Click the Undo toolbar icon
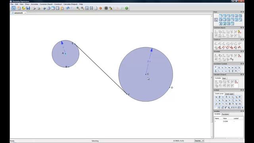 click(x=68, y=8)
